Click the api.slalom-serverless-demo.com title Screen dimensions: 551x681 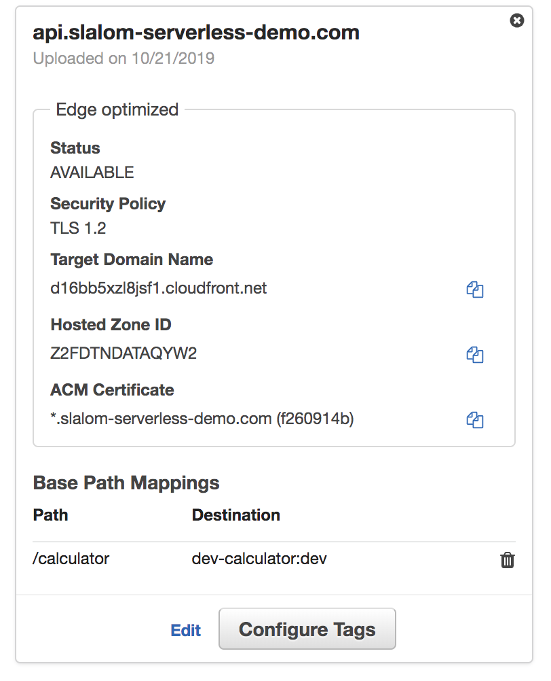[x=196, y=32]
